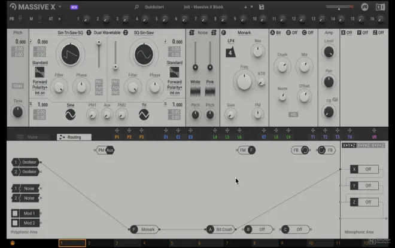This screenshot has width=395, height=248.
Task: Click the White noise waveform thumbnail
Action: 195,91
